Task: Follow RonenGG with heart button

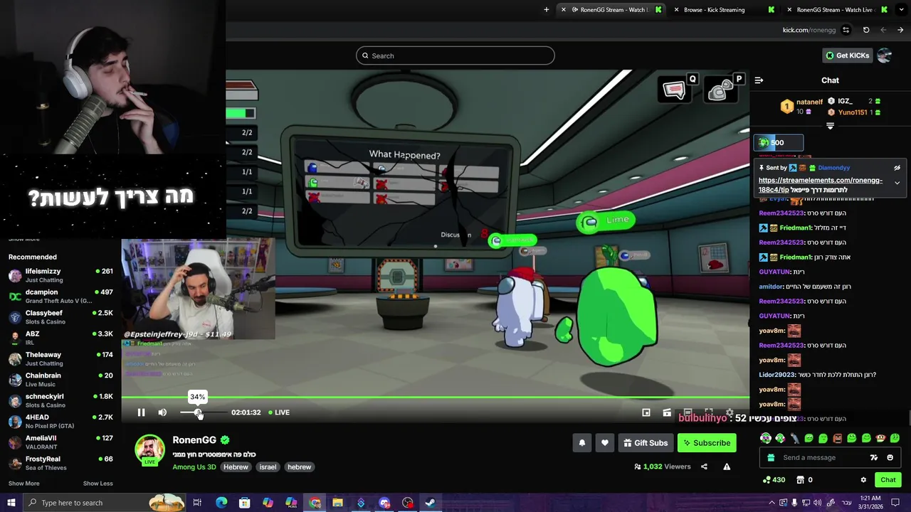Action: (604, 443)
